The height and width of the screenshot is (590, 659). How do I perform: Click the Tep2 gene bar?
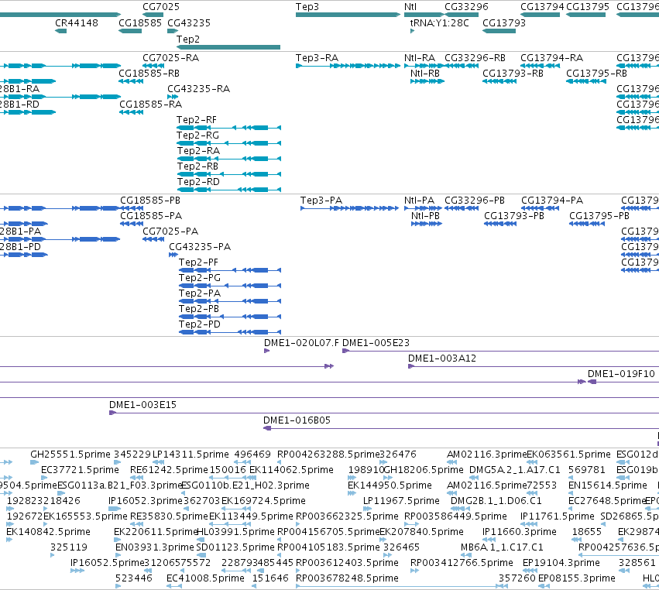tap(228, 47)
